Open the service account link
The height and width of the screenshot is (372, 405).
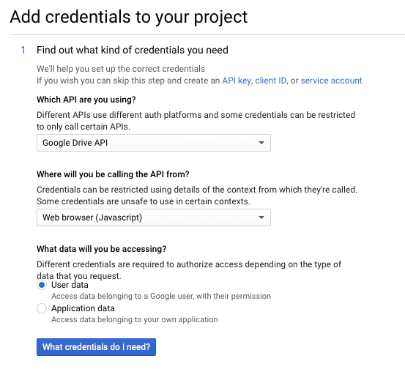pyautogui.click(x=331, y=81)
